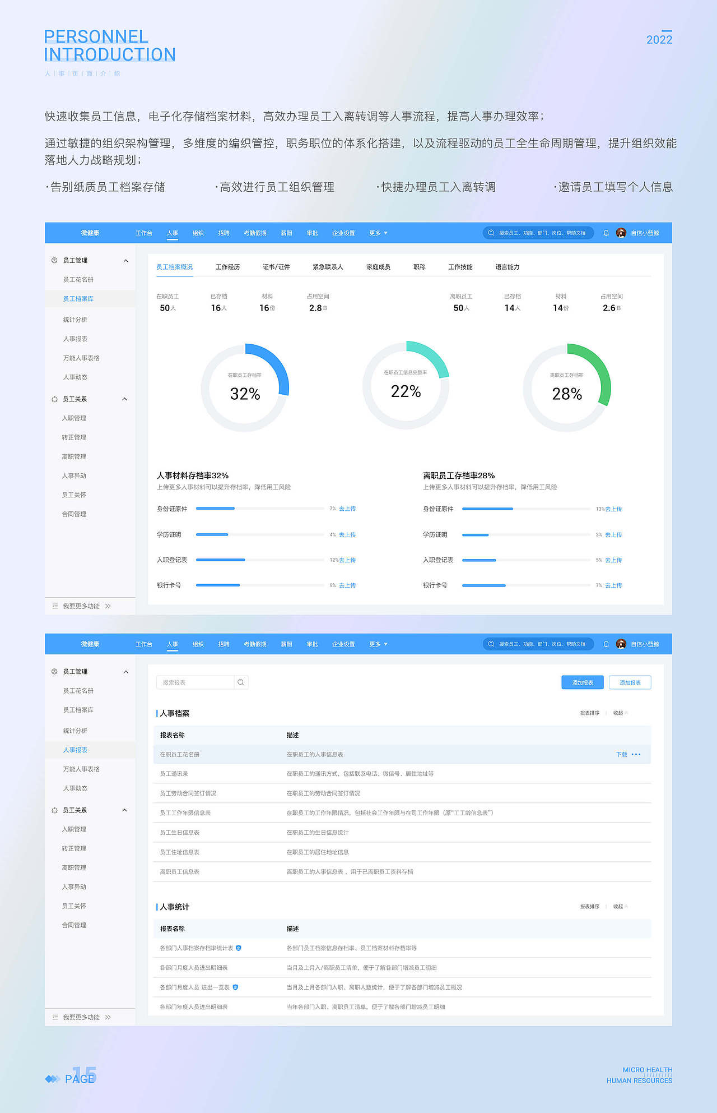Click shield badge next to 各部门人事档案存档率统计表

click(x=239, y=948)
